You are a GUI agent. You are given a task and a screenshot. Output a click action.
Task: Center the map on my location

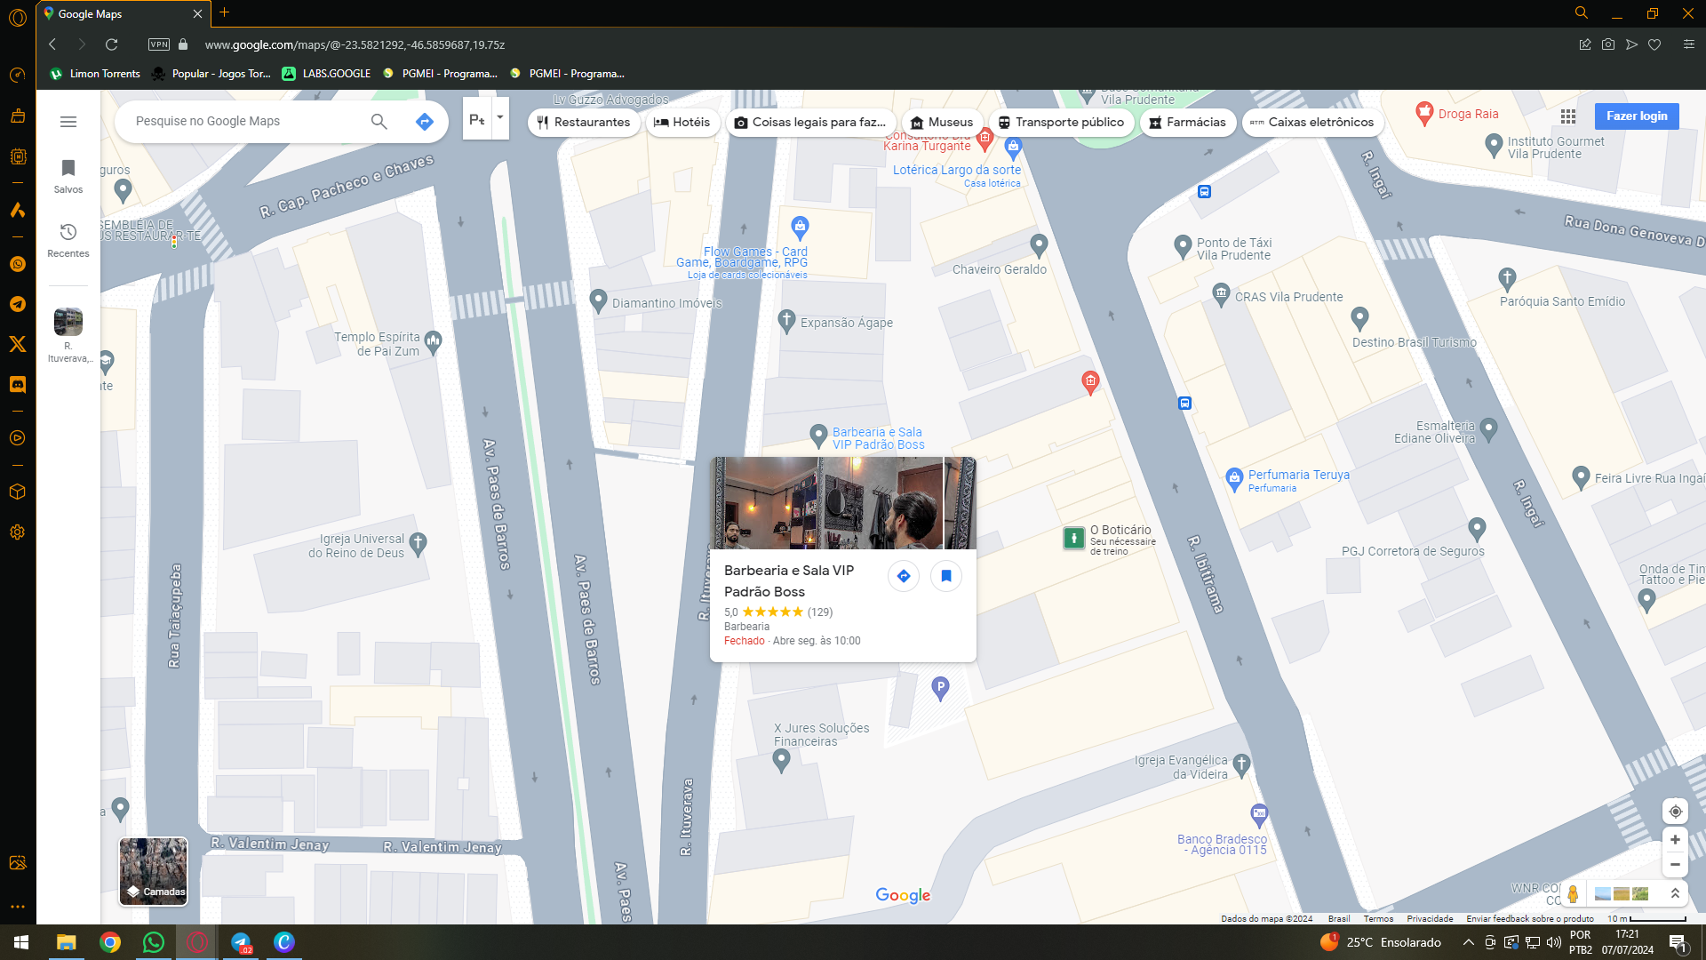(1675, 812)
